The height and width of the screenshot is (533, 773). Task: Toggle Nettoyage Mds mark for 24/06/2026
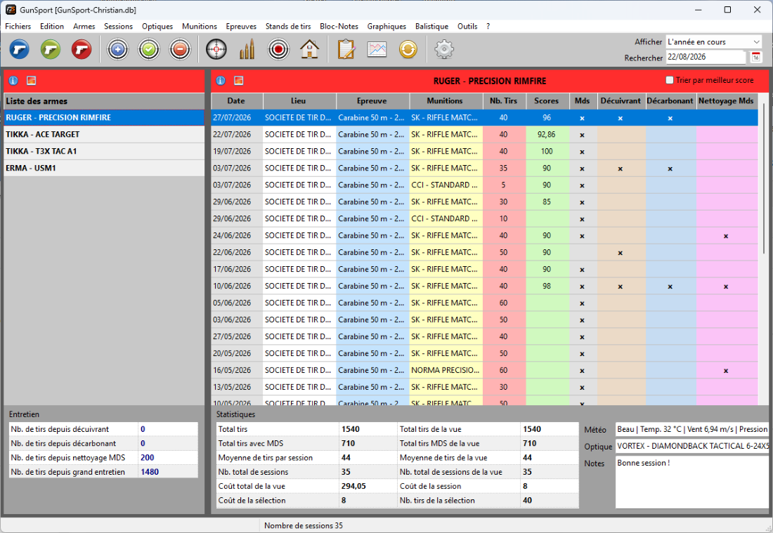pos(726,235)
